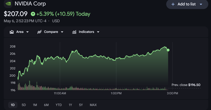
Task: Click the Add to list button
Action: pos(187,4)
